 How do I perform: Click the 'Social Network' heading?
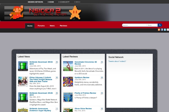point(116,57)
